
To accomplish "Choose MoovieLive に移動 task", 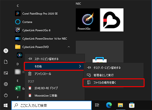I will (55, 96).
